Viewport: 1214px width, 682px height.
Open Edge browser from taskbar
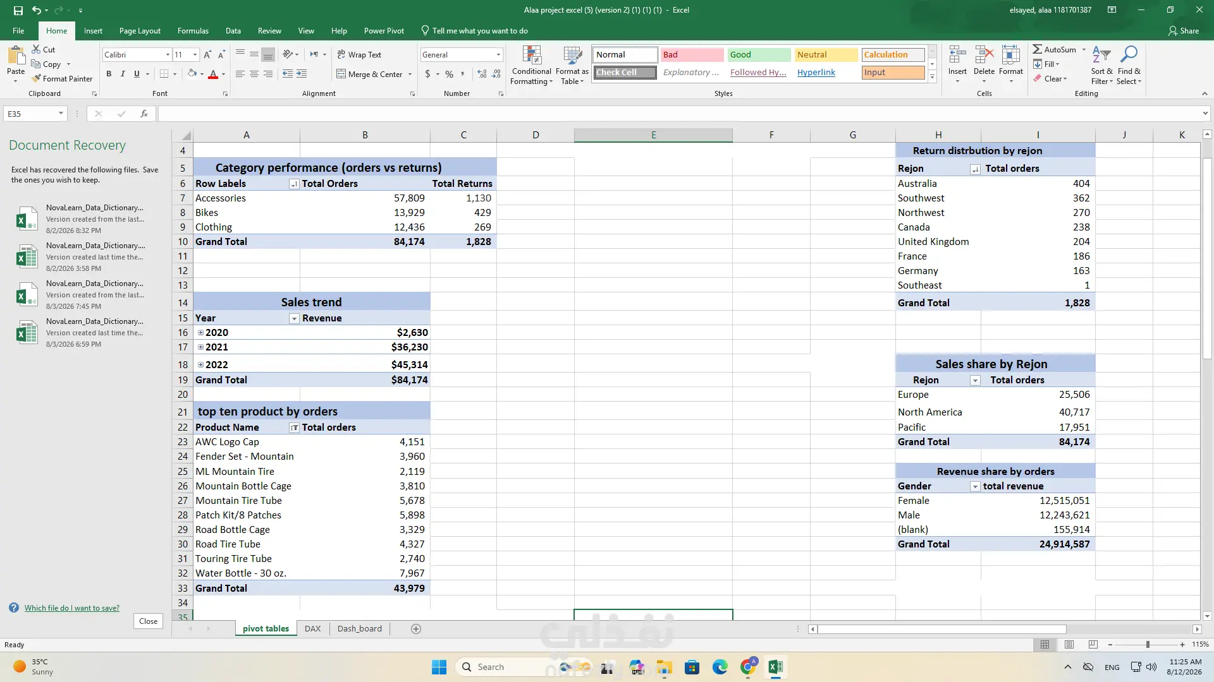coord(720,667)
